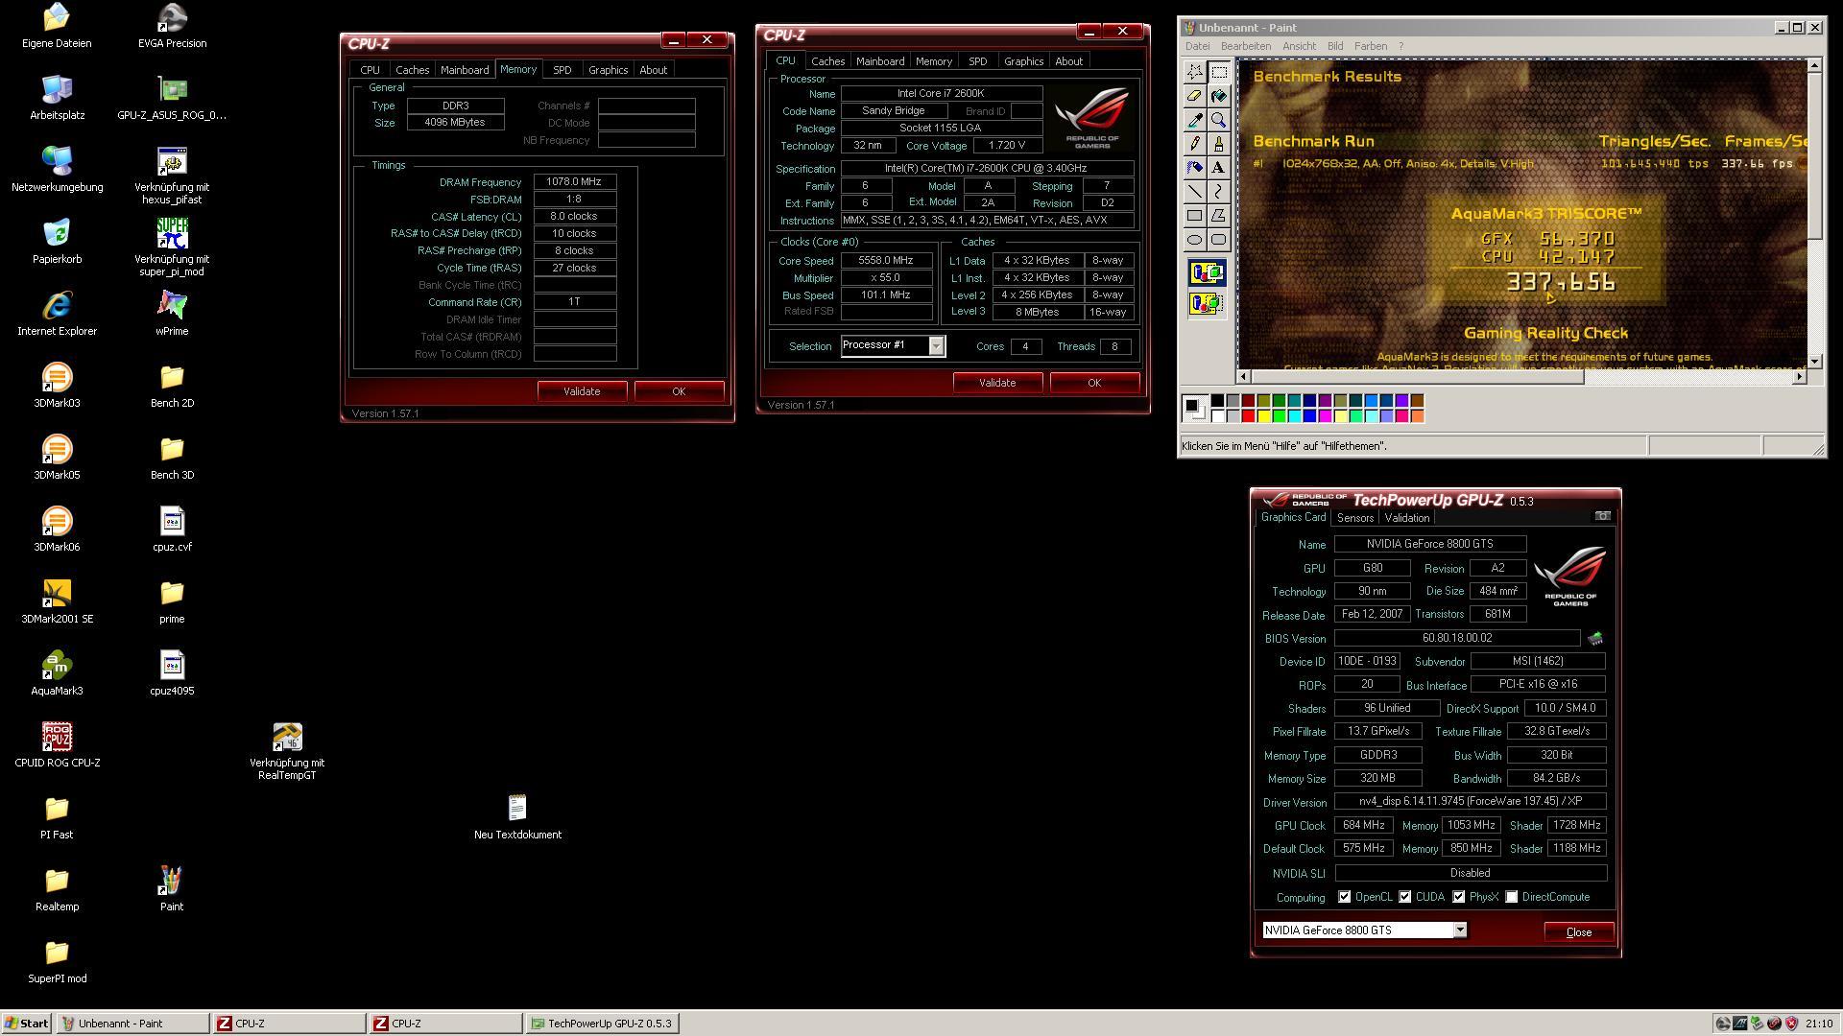Pick the white color swatch in Paint
The image size is (1843, 1036).
coord(1218,416)
